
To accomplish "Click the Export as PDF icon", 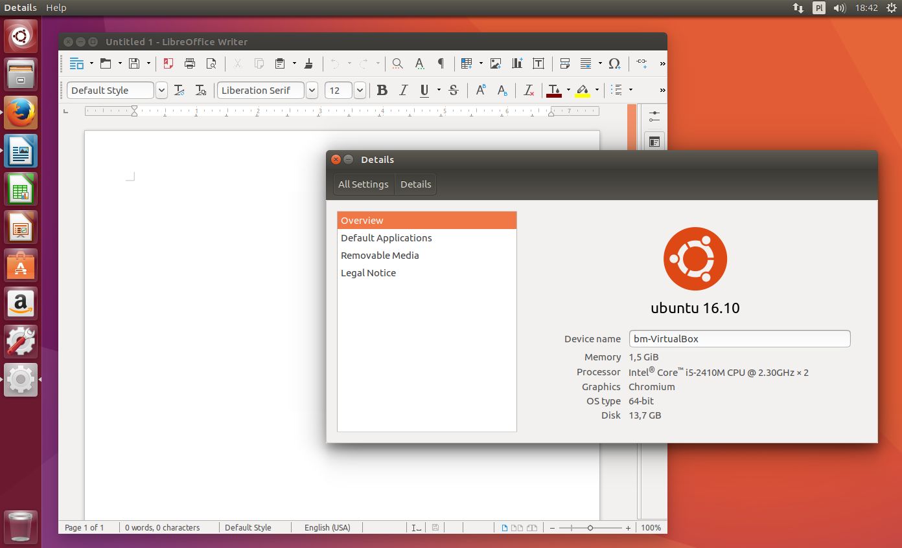I will (x=168, y=63).
